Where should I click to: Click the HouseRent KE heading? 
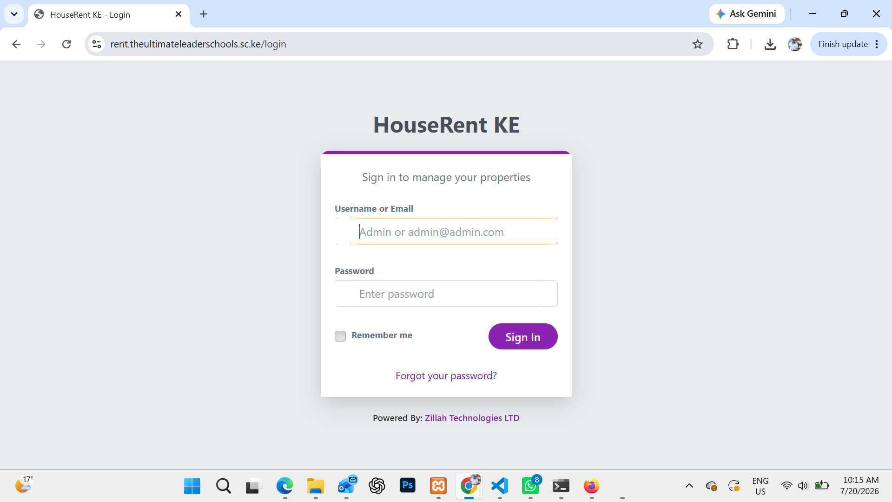point(446,125)
